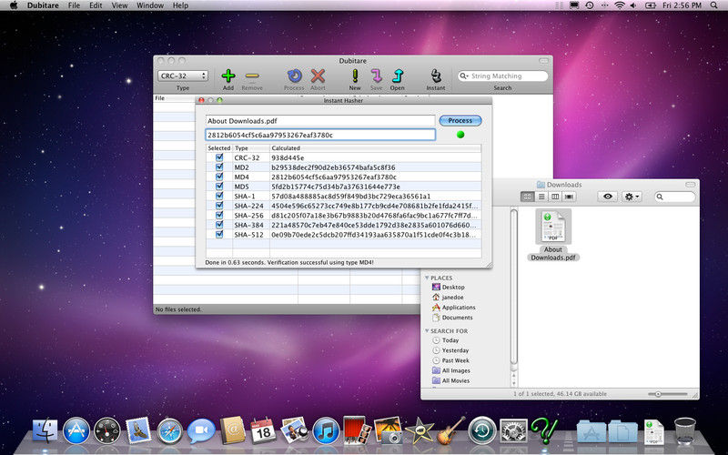Click the About Downloads.pdf filename field

pos(320,121)
